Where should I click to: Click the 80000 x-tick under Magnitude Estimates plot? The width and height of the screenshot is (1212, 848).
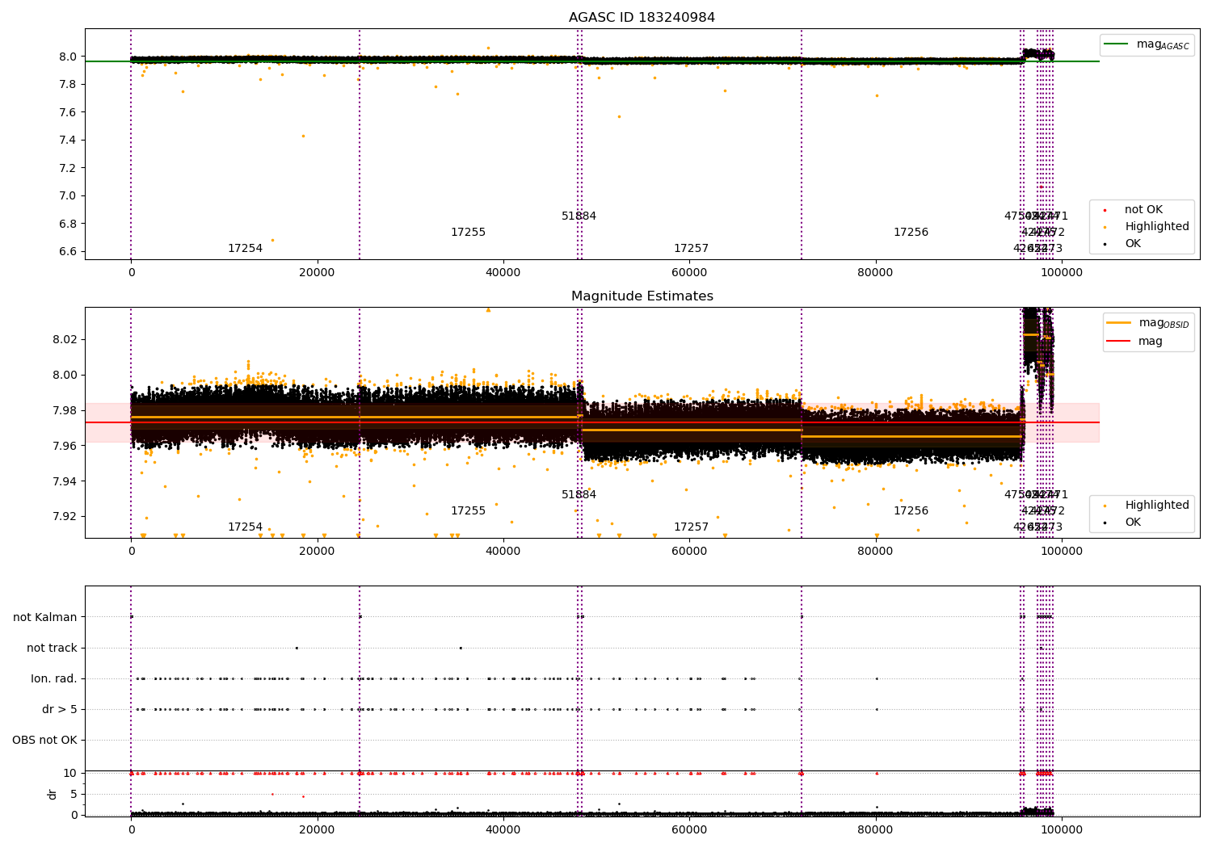pyautogui.click(x=875, y=552)
